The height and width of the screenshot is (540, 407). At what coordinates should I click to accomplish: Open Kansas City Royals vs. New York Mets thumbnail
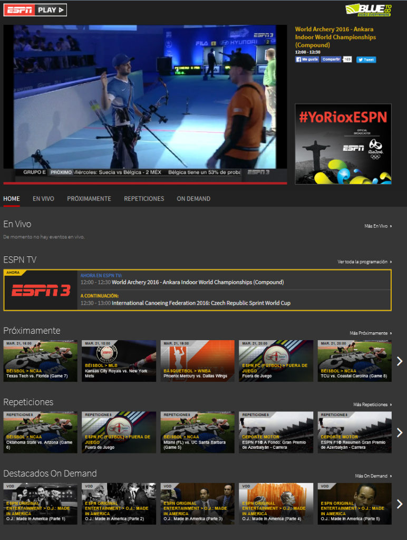click(119, 361)
